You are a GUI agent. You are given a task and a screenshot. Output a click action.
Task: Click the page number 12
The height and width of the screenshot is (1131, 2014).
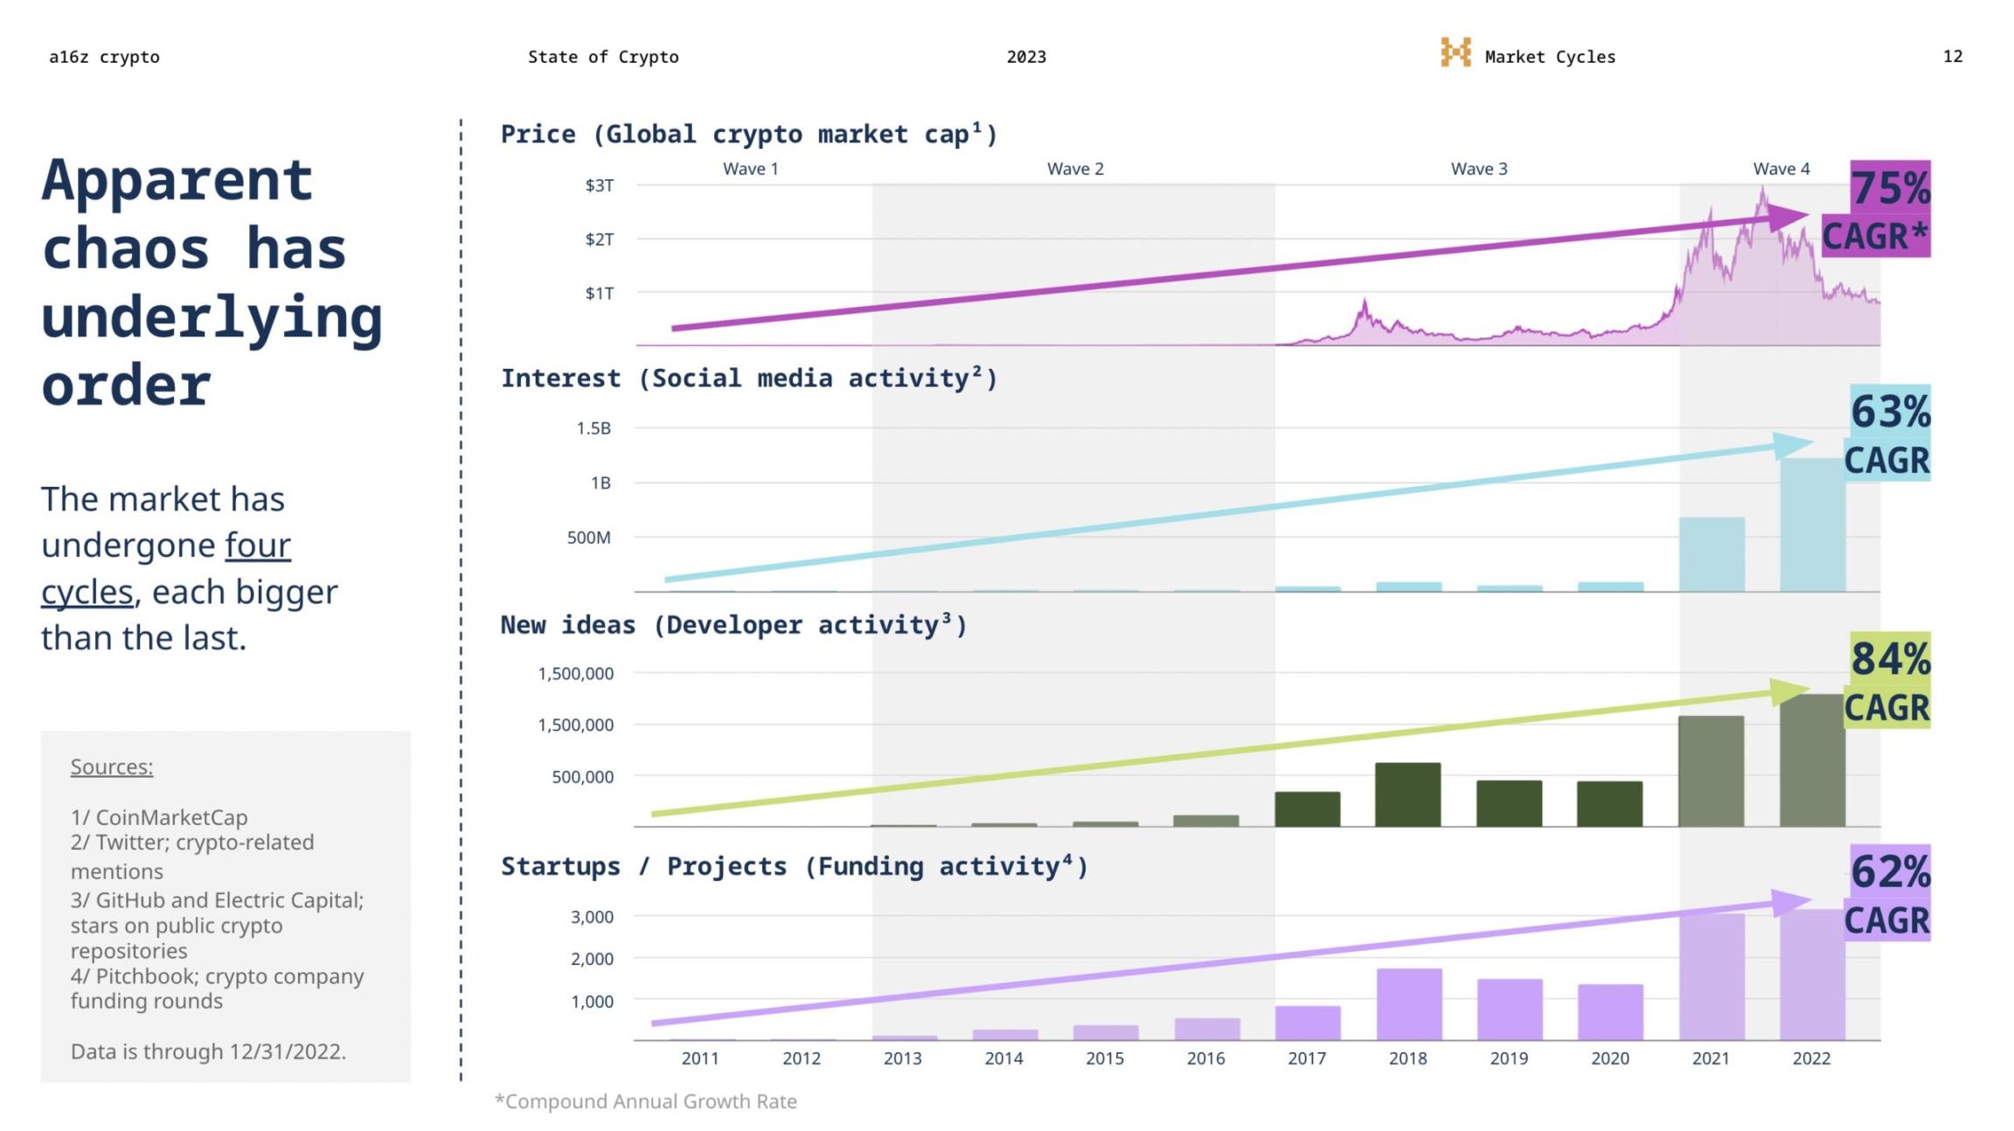[x=1952, y=56]
